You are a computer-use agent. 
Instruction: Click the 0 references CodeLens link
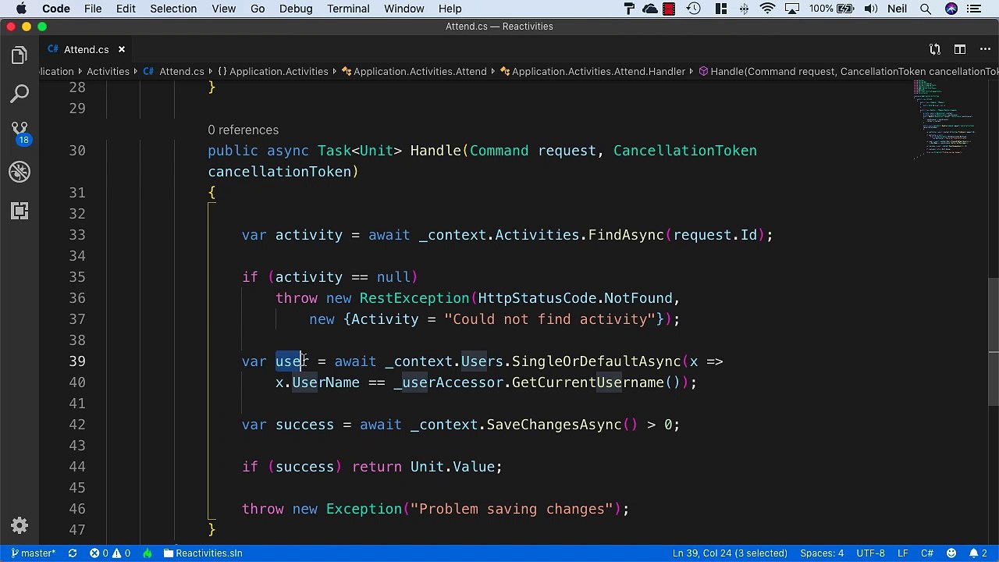pos(243,130)
